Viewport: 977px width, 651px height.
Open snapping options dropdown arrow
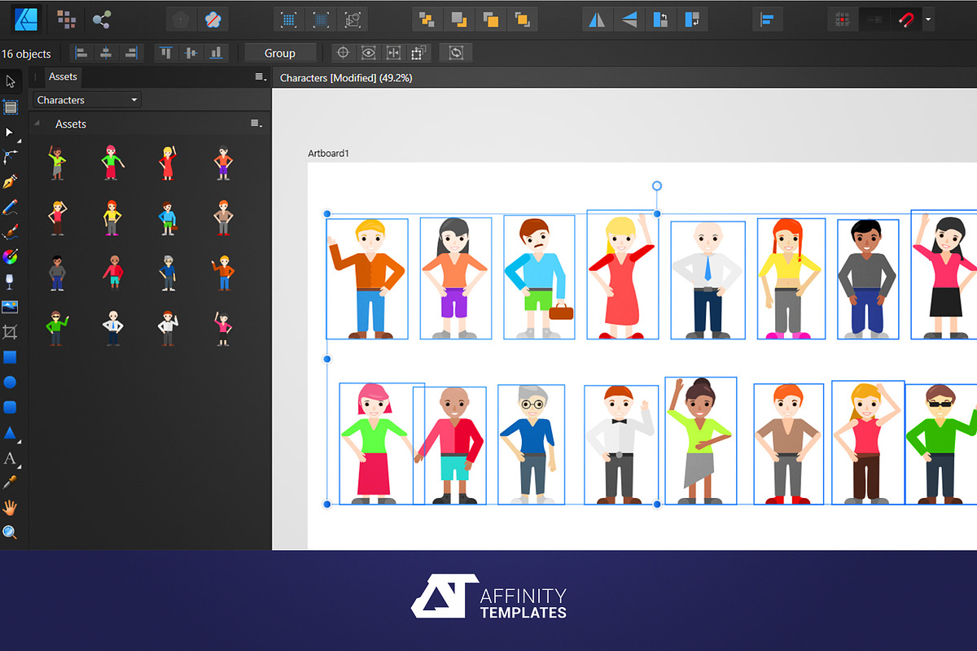pyautogui.click(x=928, y=19)
